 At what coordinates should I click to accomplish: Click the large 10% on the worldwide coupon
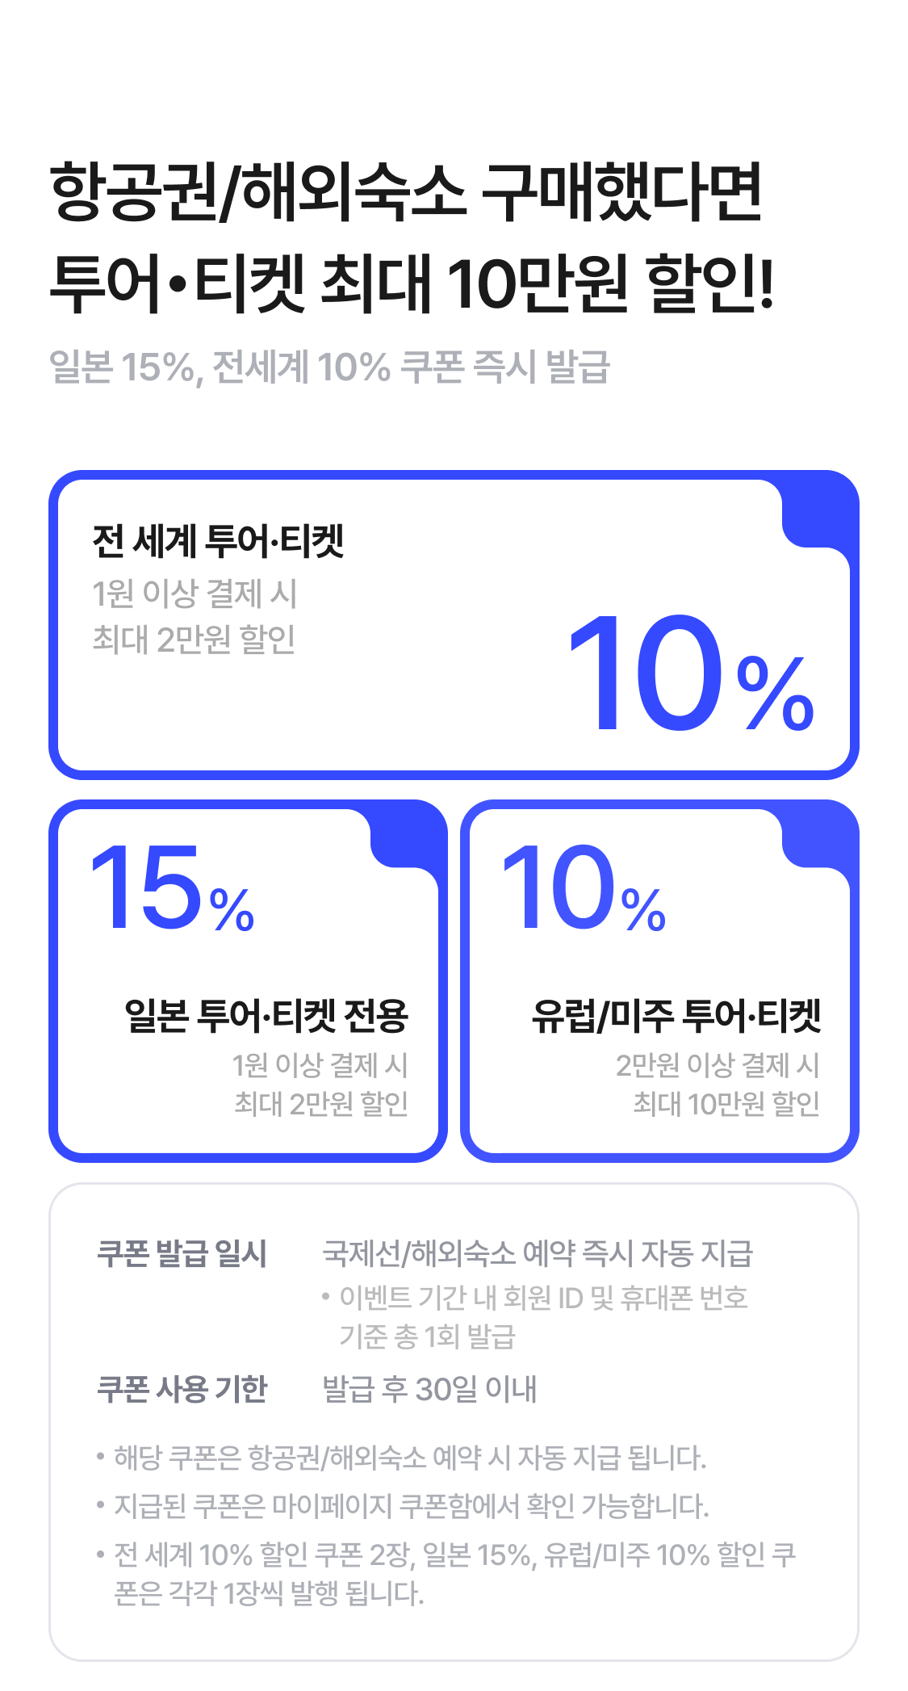pos(691,674)
